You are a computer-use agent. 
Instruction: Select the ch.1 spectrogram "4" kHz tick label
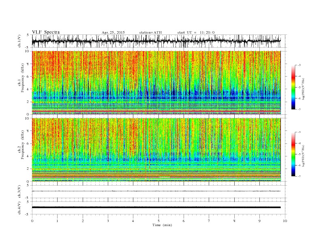coord(28,89)
